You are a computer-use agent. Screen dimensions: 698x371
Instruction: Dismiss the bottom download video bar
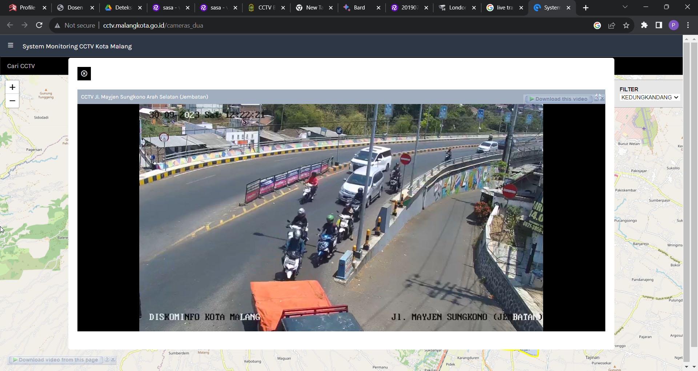[x=113, y=359]
